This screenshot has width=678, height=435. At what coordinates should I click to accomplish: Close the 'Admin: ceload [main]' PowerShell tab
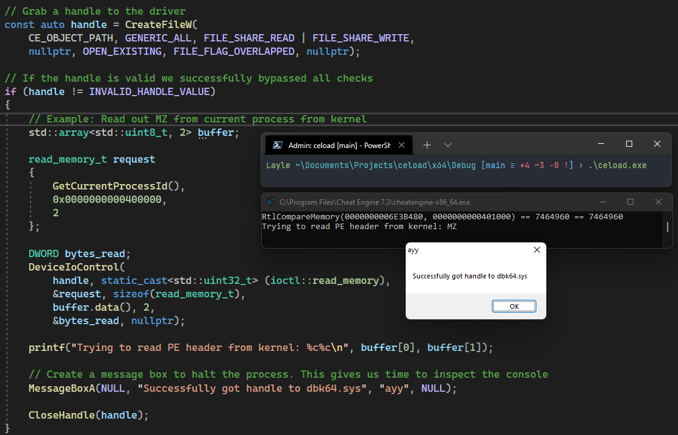(401, 145)
